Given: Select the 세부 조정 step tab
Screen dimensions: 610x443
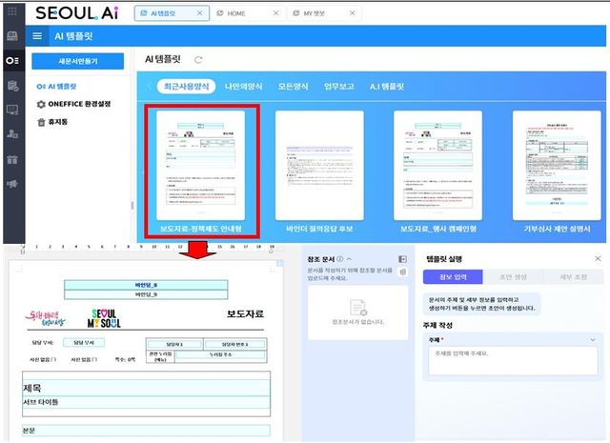Looking at the screenshot, I should 573,277.
